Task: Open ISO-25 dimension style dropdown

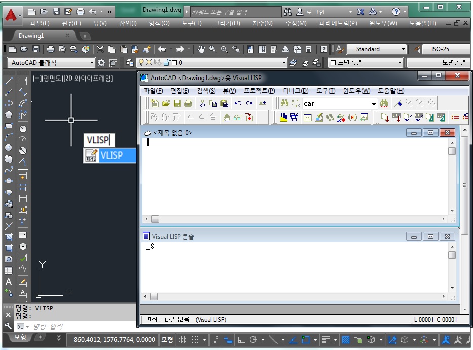Action: [x=448, y=49]
